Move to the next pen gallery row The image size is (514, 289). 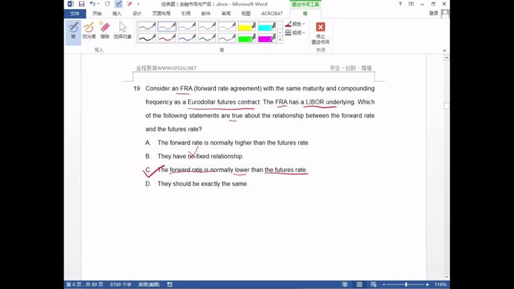click(x=280, y=33)
